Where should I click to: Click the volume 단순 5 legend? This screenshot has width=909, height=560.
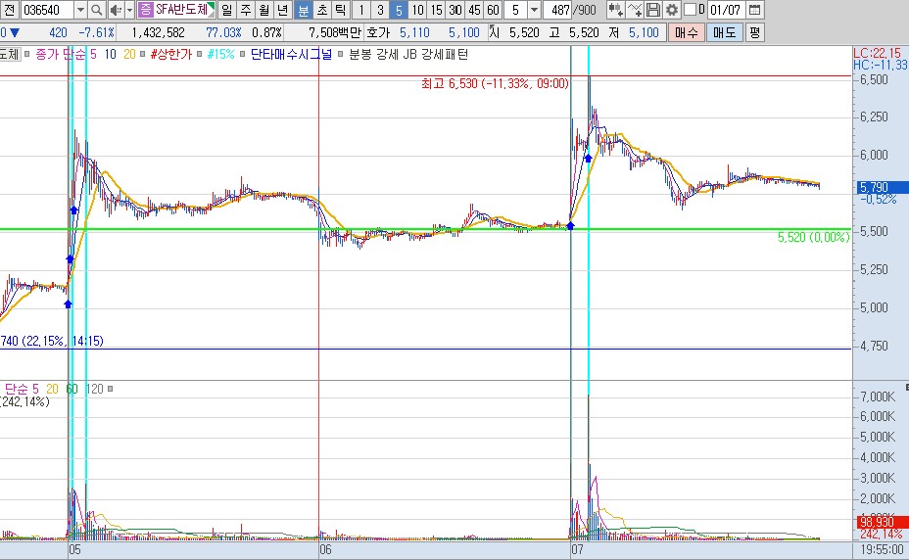22,389
